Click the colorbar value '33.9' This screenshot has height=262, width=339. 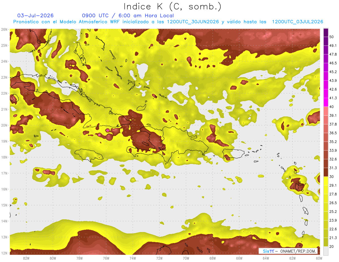tap(333, 150)
